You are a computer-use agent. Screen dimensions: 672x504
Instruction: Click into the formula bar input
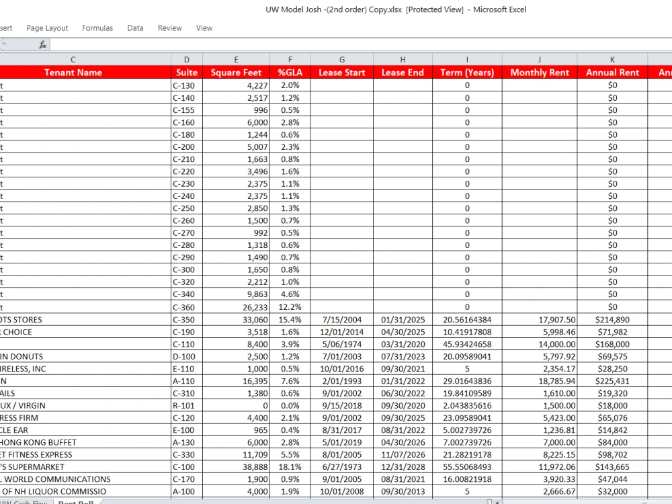point(361,44)
